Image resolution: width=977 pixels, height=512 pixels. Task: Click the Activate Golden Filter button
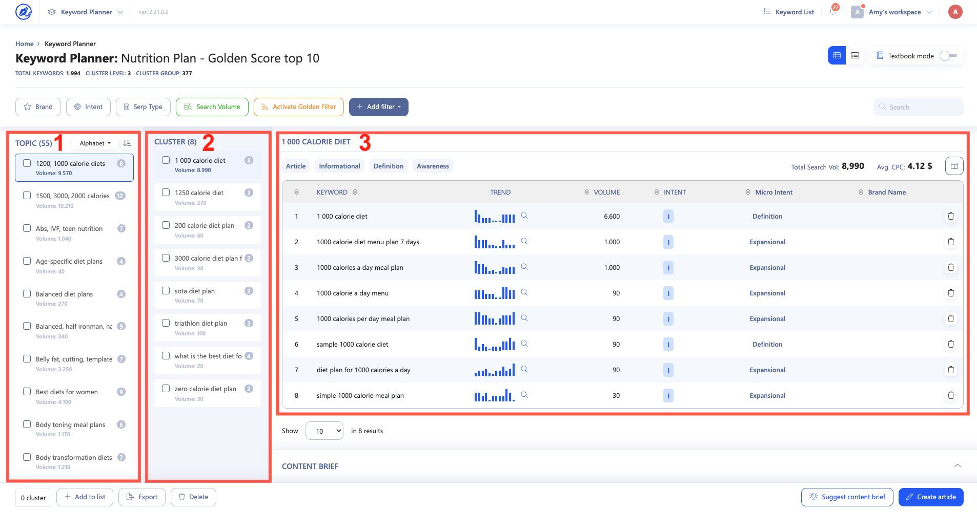(x=299, y=107)
